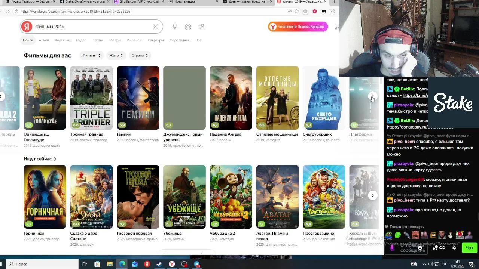Open the 'Снегоуборщик' film title link
Image resolution: width=479 pixels, height=269 pixels.
[x=317, y=134]
